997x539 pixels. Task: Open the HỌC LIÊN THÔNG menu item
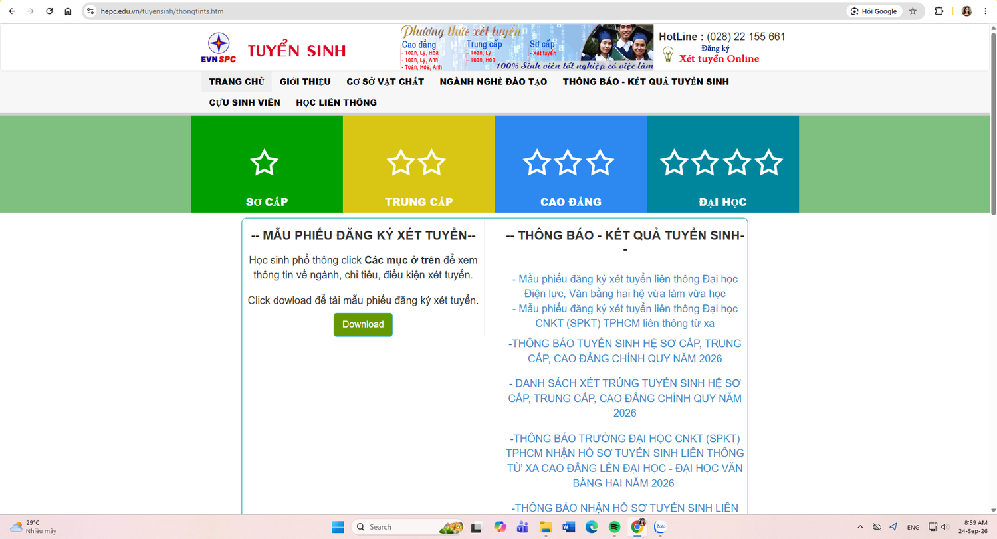336,102
